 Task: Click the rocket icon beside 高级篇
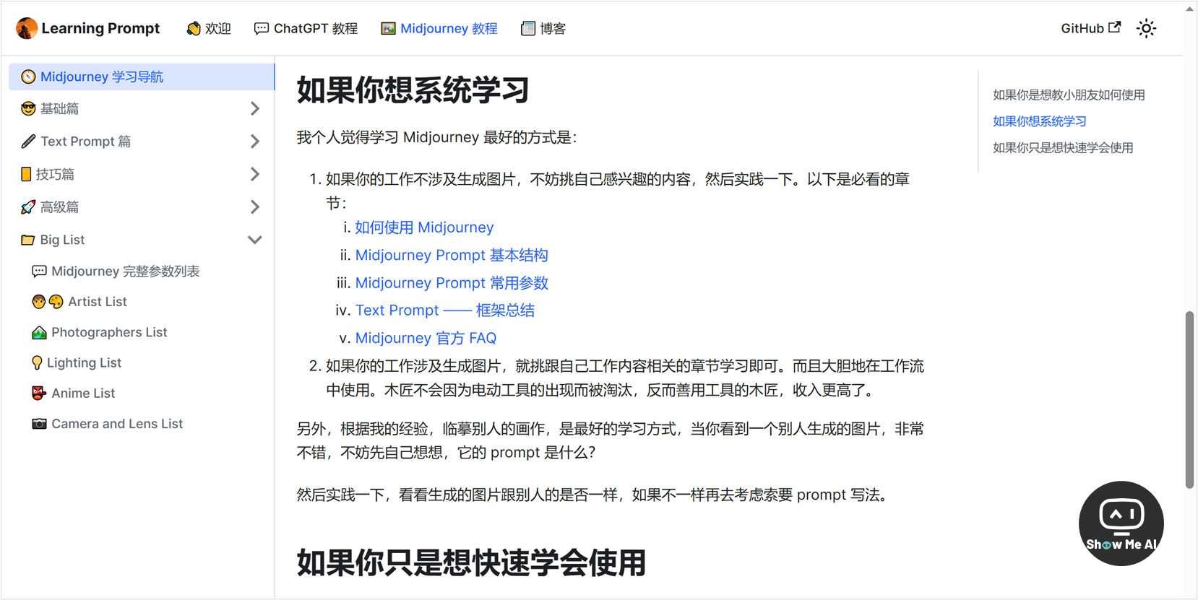coord(28,207)
